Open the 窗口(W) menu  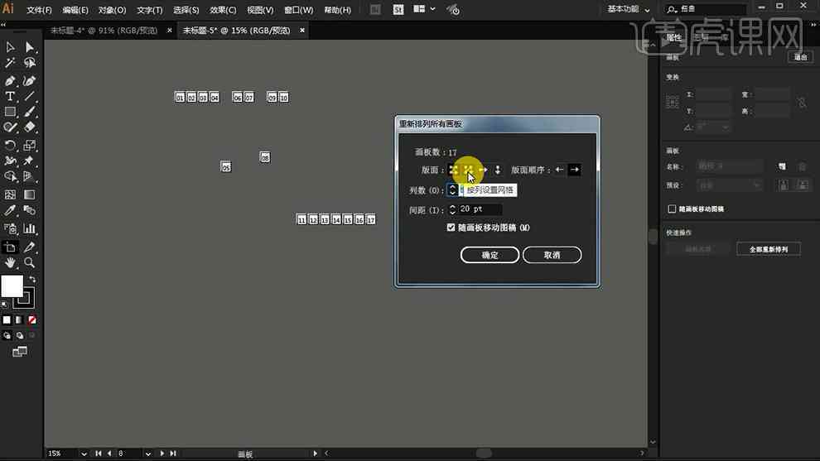pos(299,10)
